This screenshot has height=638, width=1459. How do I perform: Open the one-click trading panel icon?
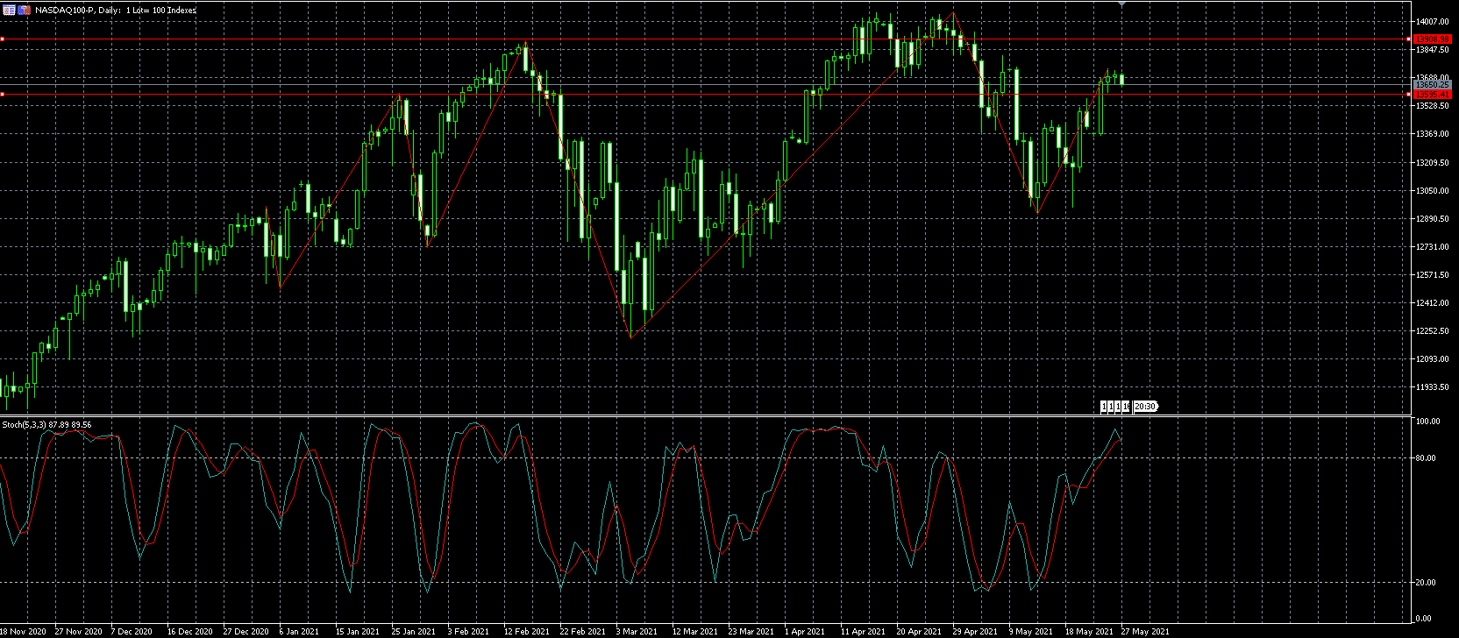point(25,10)
